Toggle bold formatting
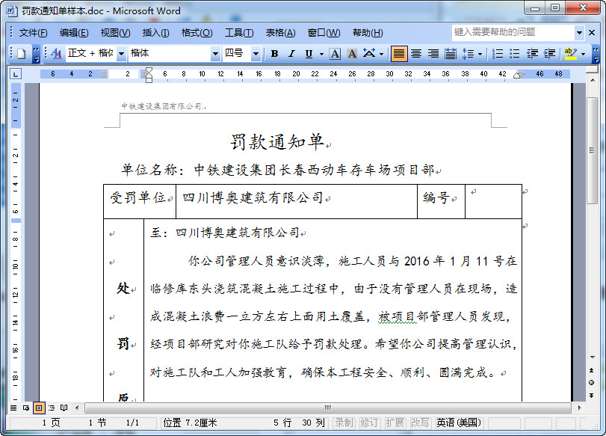This screenshot has height=436, width=606. click(273, 54)
